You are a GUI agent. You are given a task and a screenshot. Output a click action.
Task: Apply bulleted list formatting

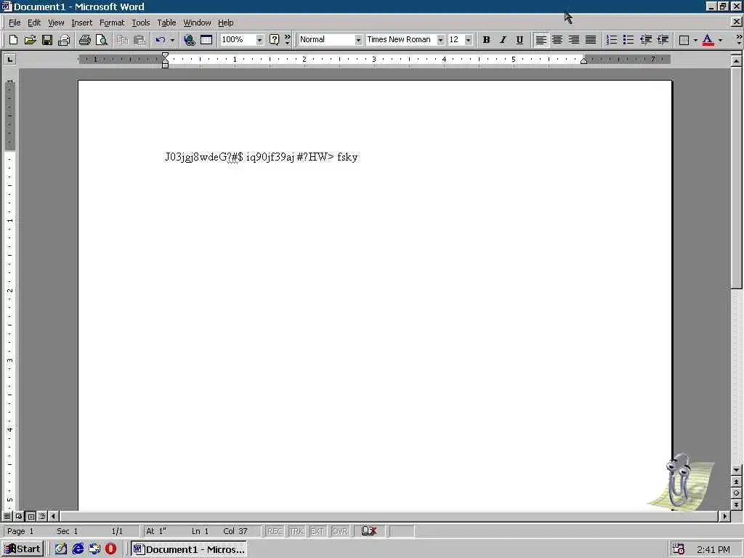628,40
